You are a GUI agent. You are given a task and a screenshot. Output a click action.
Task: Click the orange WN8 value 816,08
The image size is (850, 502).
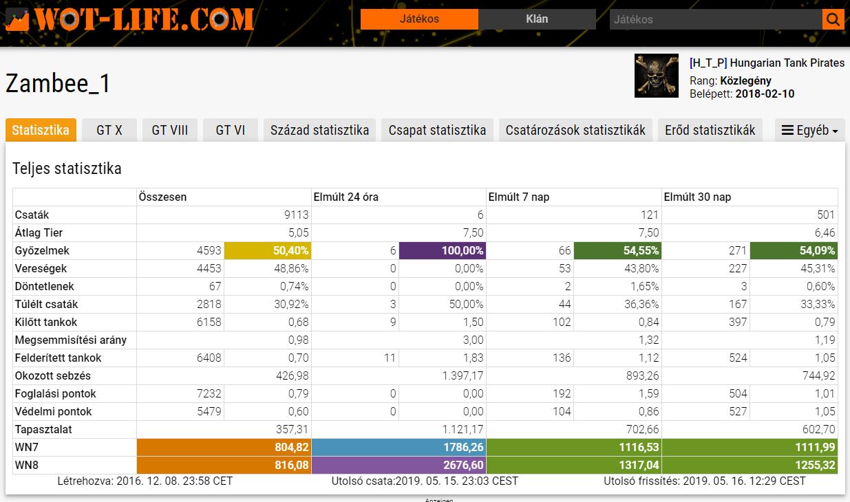click(x=224, y=466)
